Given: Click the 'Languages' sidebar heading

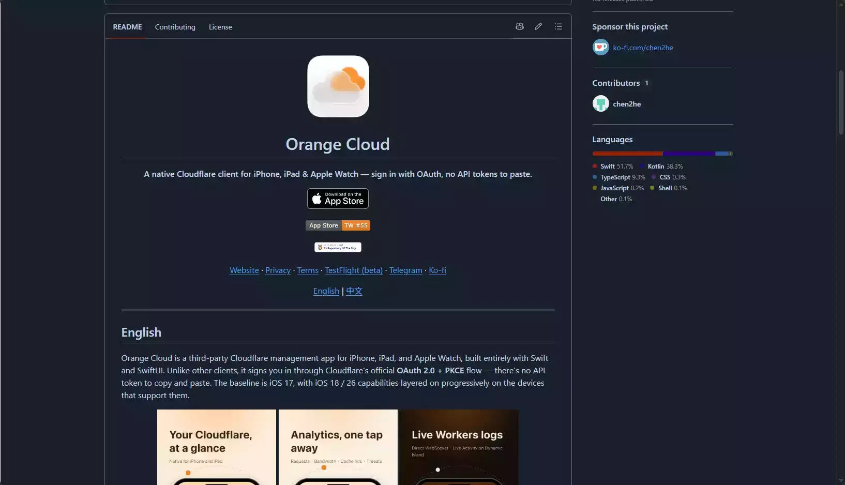Looking at the screenshot, I should pos(612,139).
